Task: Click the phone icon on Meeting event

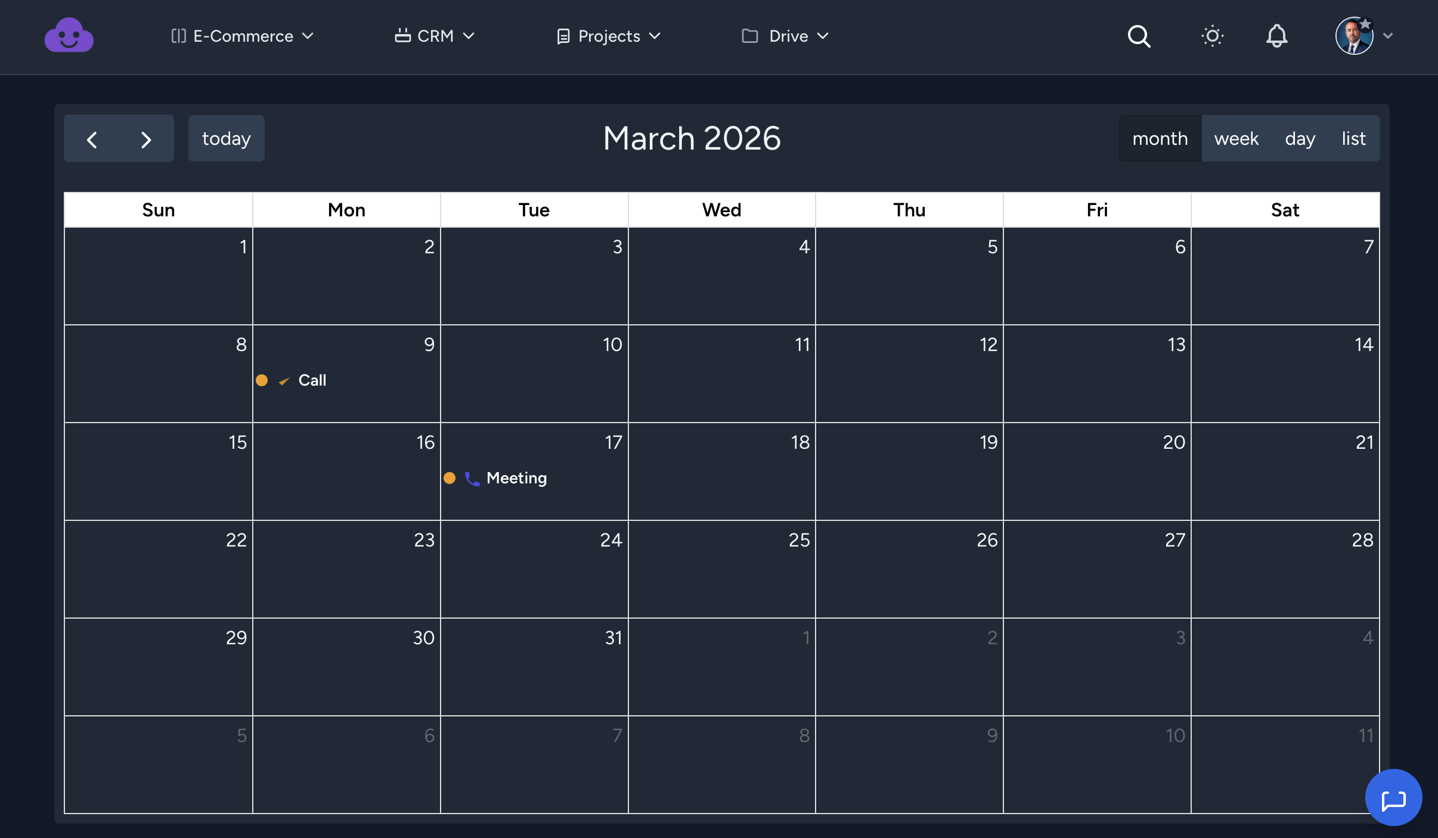Action: [472, 479]
